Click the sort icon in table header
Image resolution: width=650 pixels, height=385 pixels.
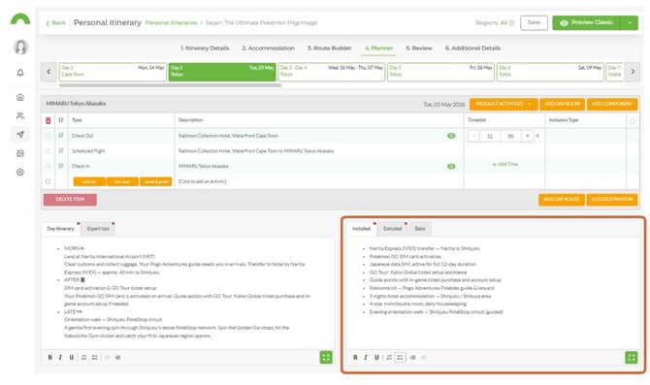61,120
